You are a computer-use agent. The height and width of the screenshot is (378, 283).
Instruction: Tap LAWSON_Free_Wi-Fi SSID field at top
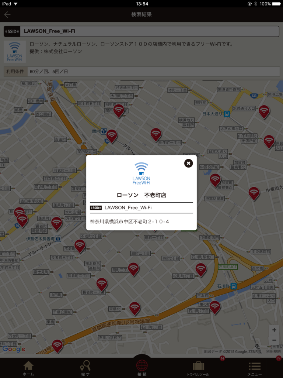(141, 31)
